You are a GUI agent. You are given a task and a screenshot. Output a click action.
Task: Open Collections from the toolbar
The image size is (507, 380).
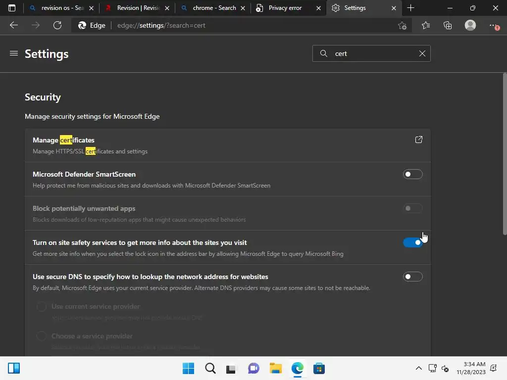(x=448, y=25)
